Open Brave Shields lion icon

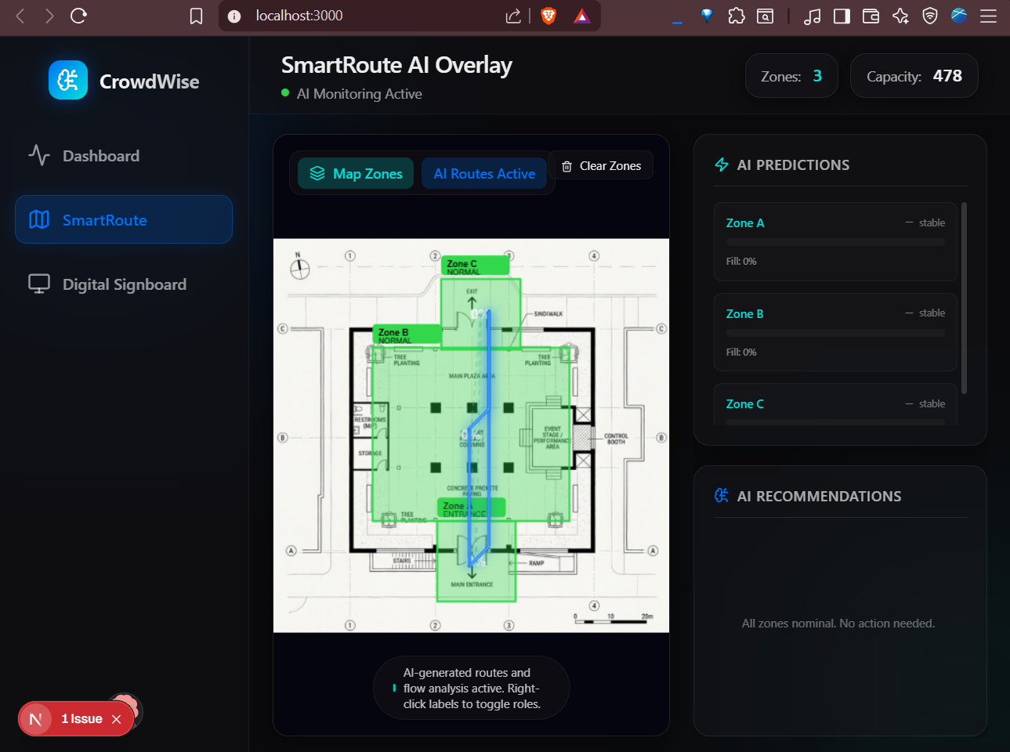pos(548,16)
